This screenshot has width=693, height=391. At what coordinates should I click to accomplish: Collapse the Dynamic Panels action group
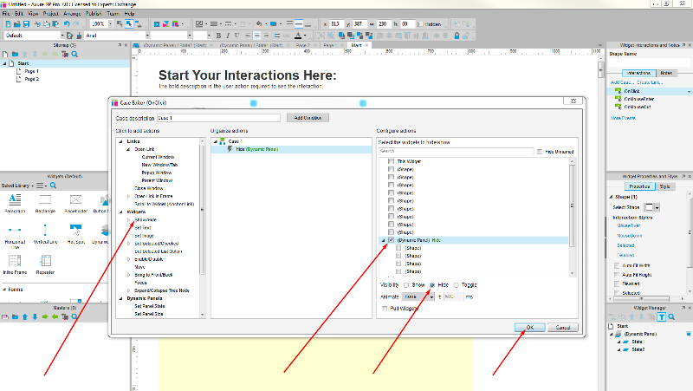point(120,298)
